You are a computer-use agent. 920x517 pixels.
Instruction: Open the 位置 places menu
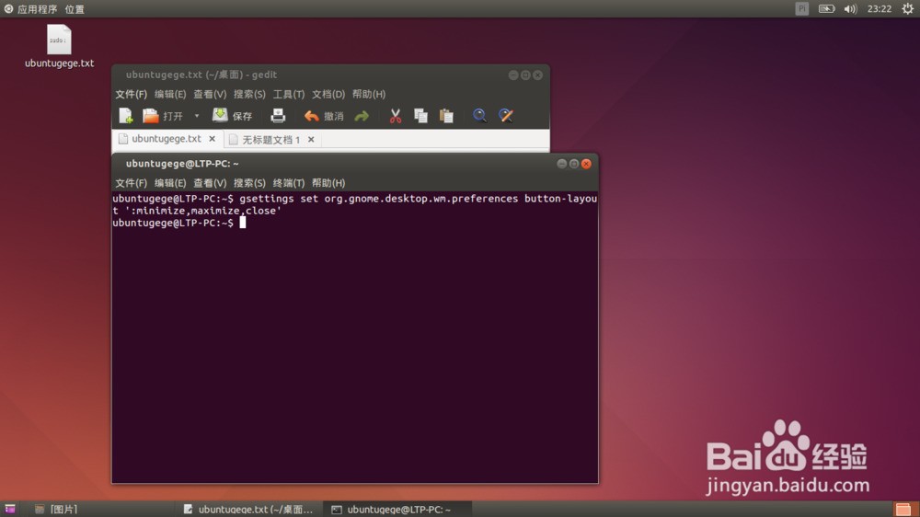(x=75, y=9)
